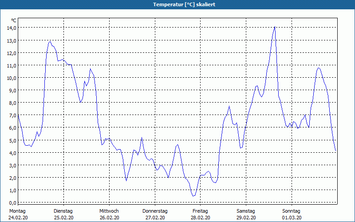
Task: Click the Samstag day label
Action: click(246, 211)
